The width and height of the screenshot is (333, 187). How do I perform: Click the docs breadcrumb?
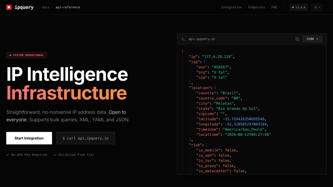46,7
